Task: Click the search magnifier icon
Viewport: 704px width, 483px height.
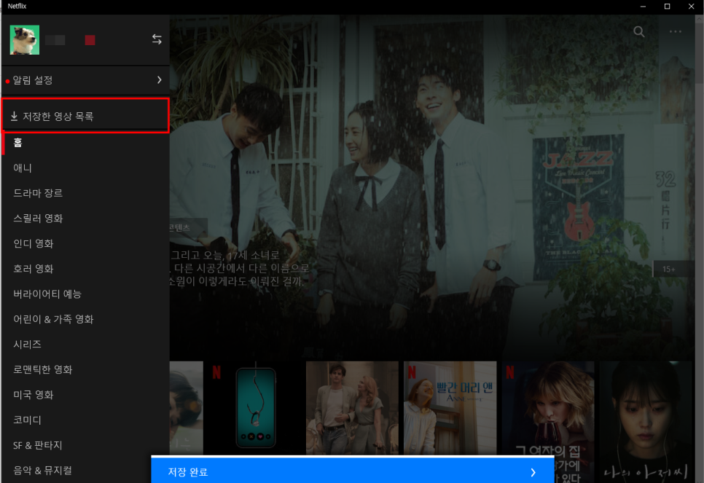Action: point(639,31)
